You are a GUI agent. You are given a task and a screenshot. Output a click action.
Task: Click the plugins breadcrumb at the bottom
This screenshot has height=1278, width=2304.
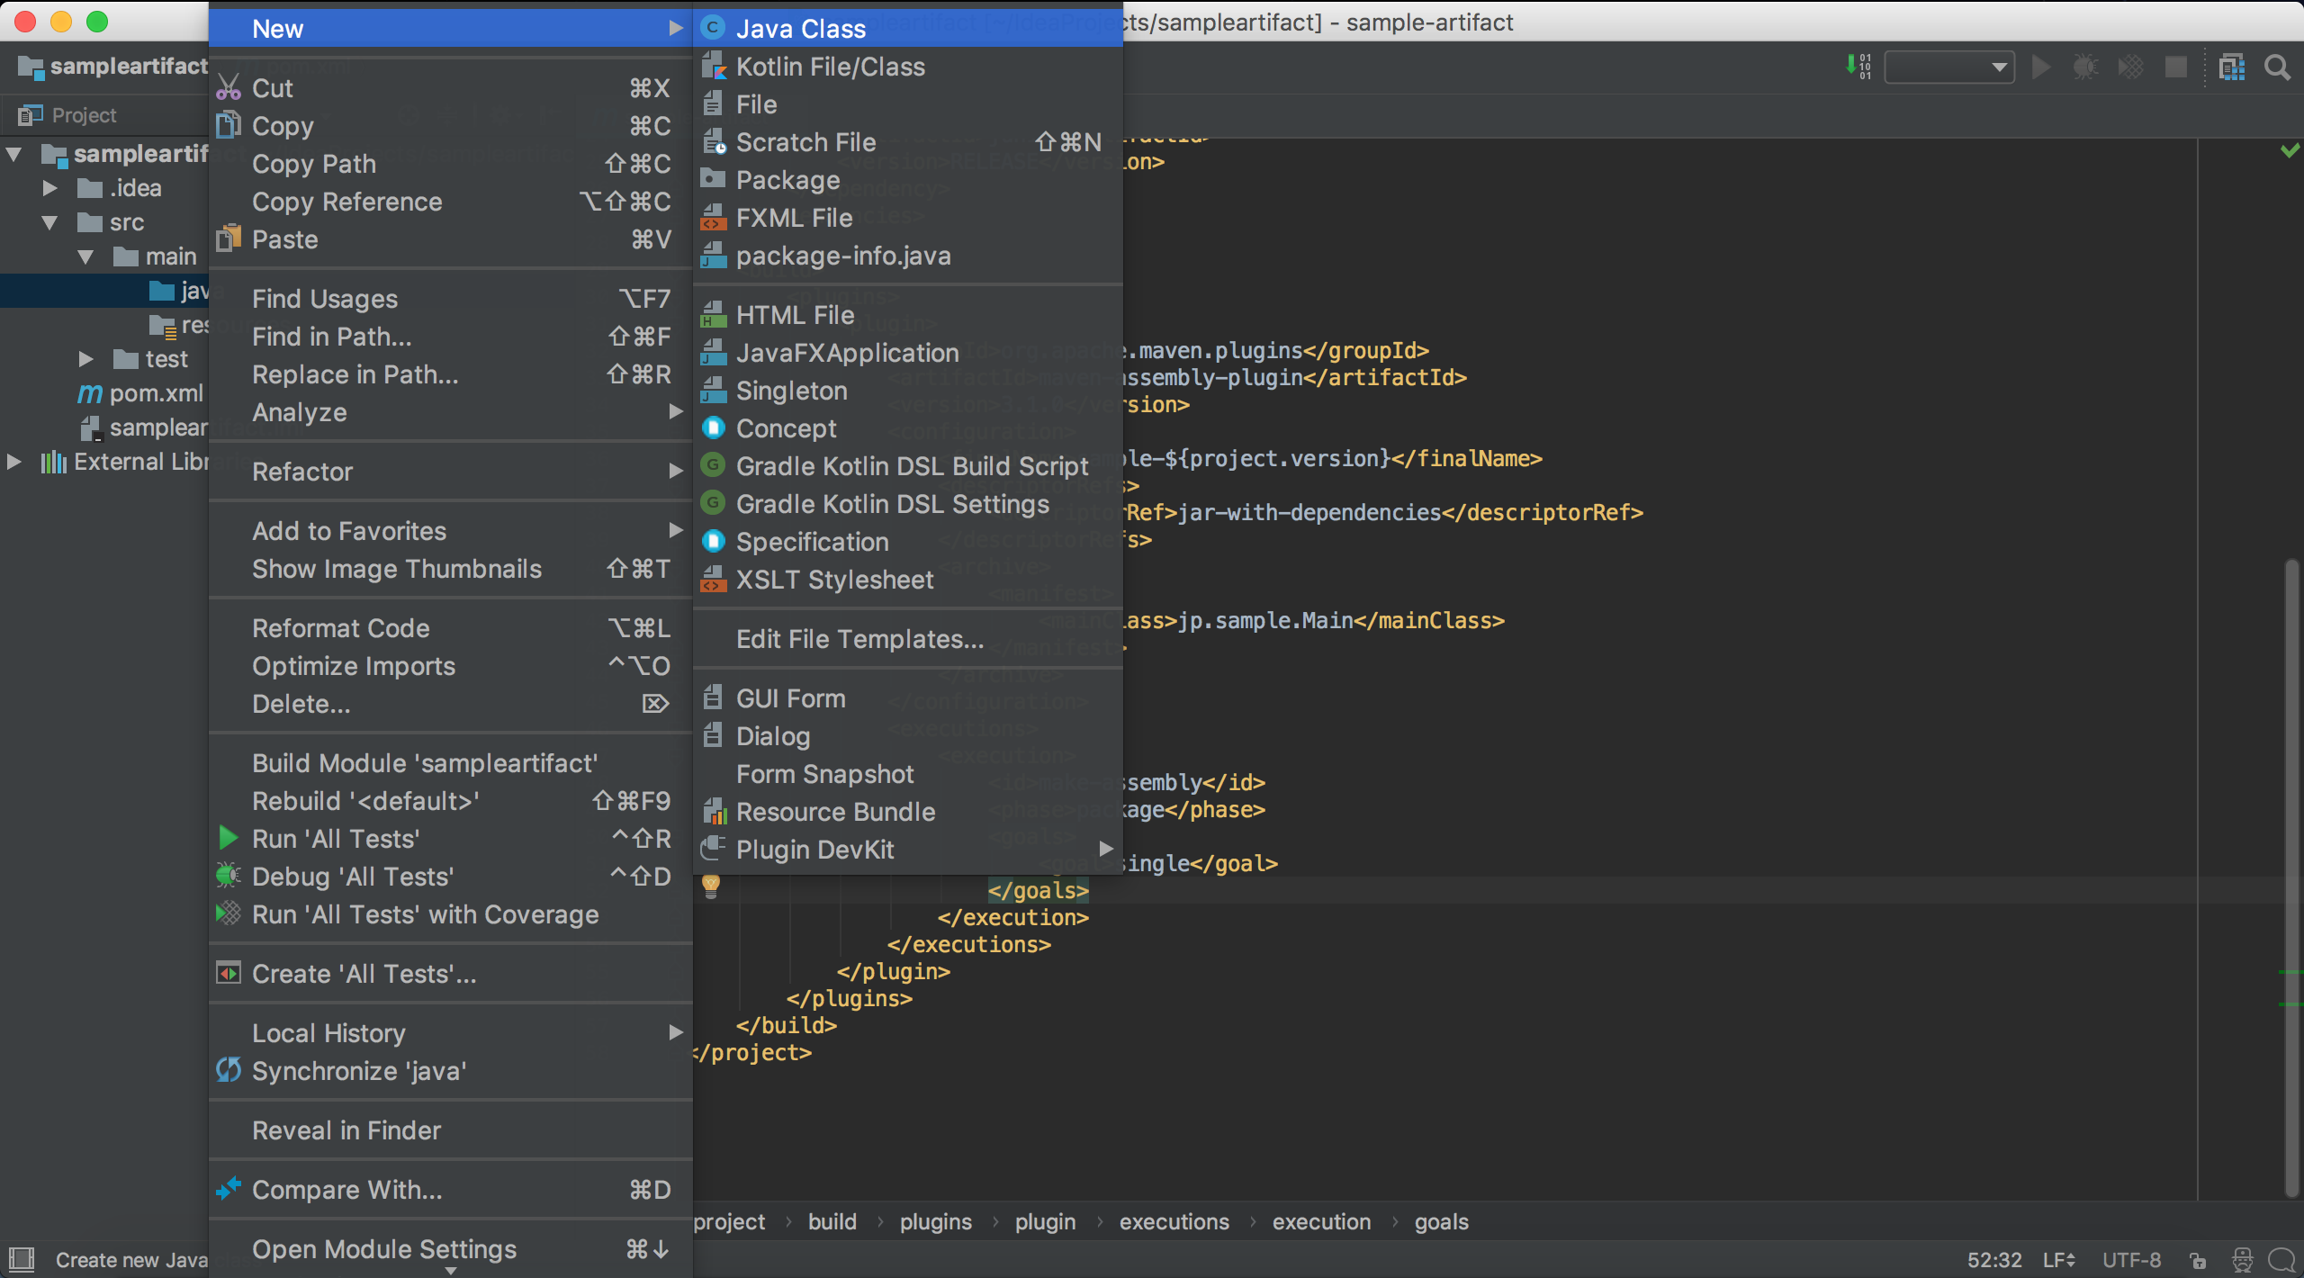pyautogui.click(x=935, y=1221)
